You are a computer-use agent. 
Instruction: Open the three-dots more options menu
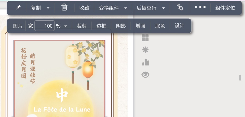[x=200, y=7]
